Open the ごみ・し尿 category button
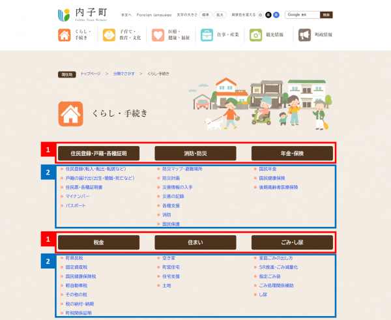This screenshot has width=391, height=320. click(292, 242)
